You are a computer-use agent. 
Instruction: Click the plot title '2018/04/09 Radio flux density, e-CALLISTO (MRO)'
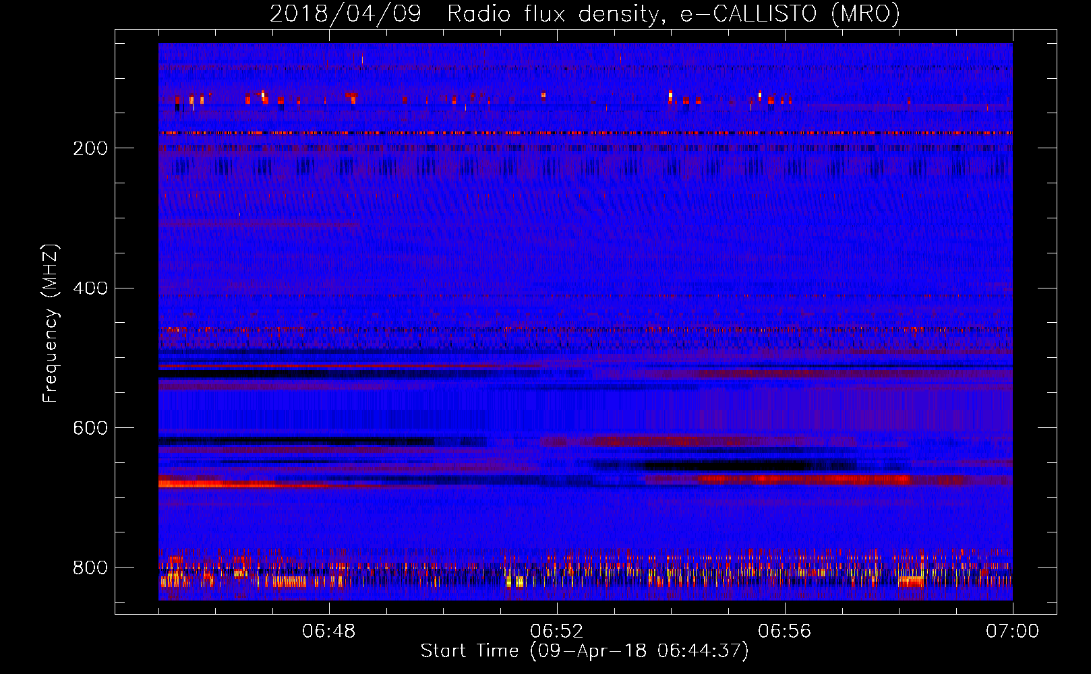[585, 13]
